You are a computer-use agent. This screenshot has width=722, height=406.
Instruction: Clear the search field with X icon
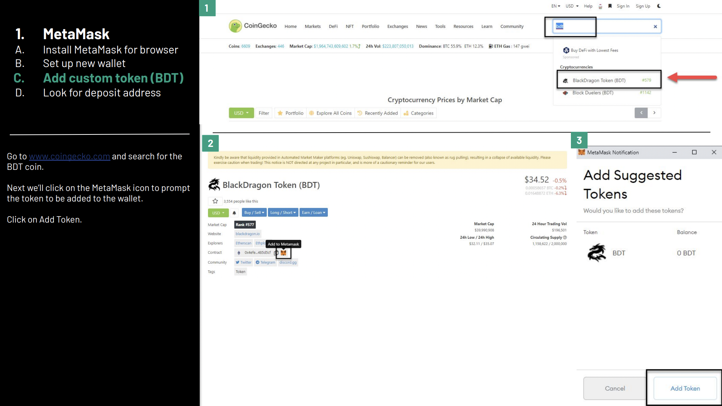coord(655,26)
